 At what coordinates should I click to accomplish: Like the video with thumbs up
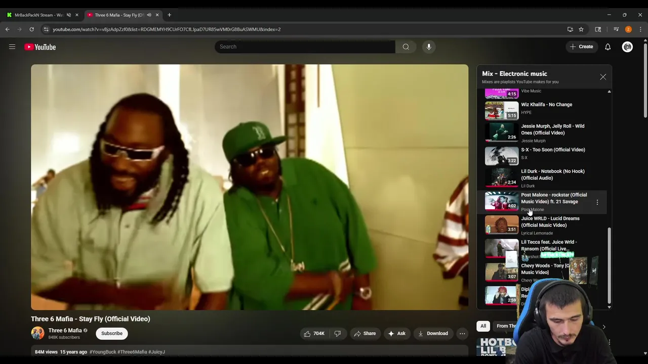[x=314, y=334]
